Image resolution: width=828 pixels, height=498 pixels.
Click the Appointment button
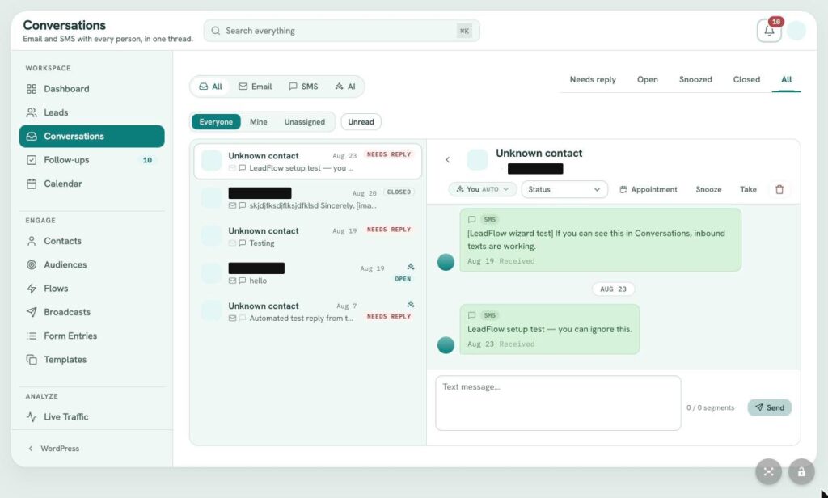pos(648,189)
